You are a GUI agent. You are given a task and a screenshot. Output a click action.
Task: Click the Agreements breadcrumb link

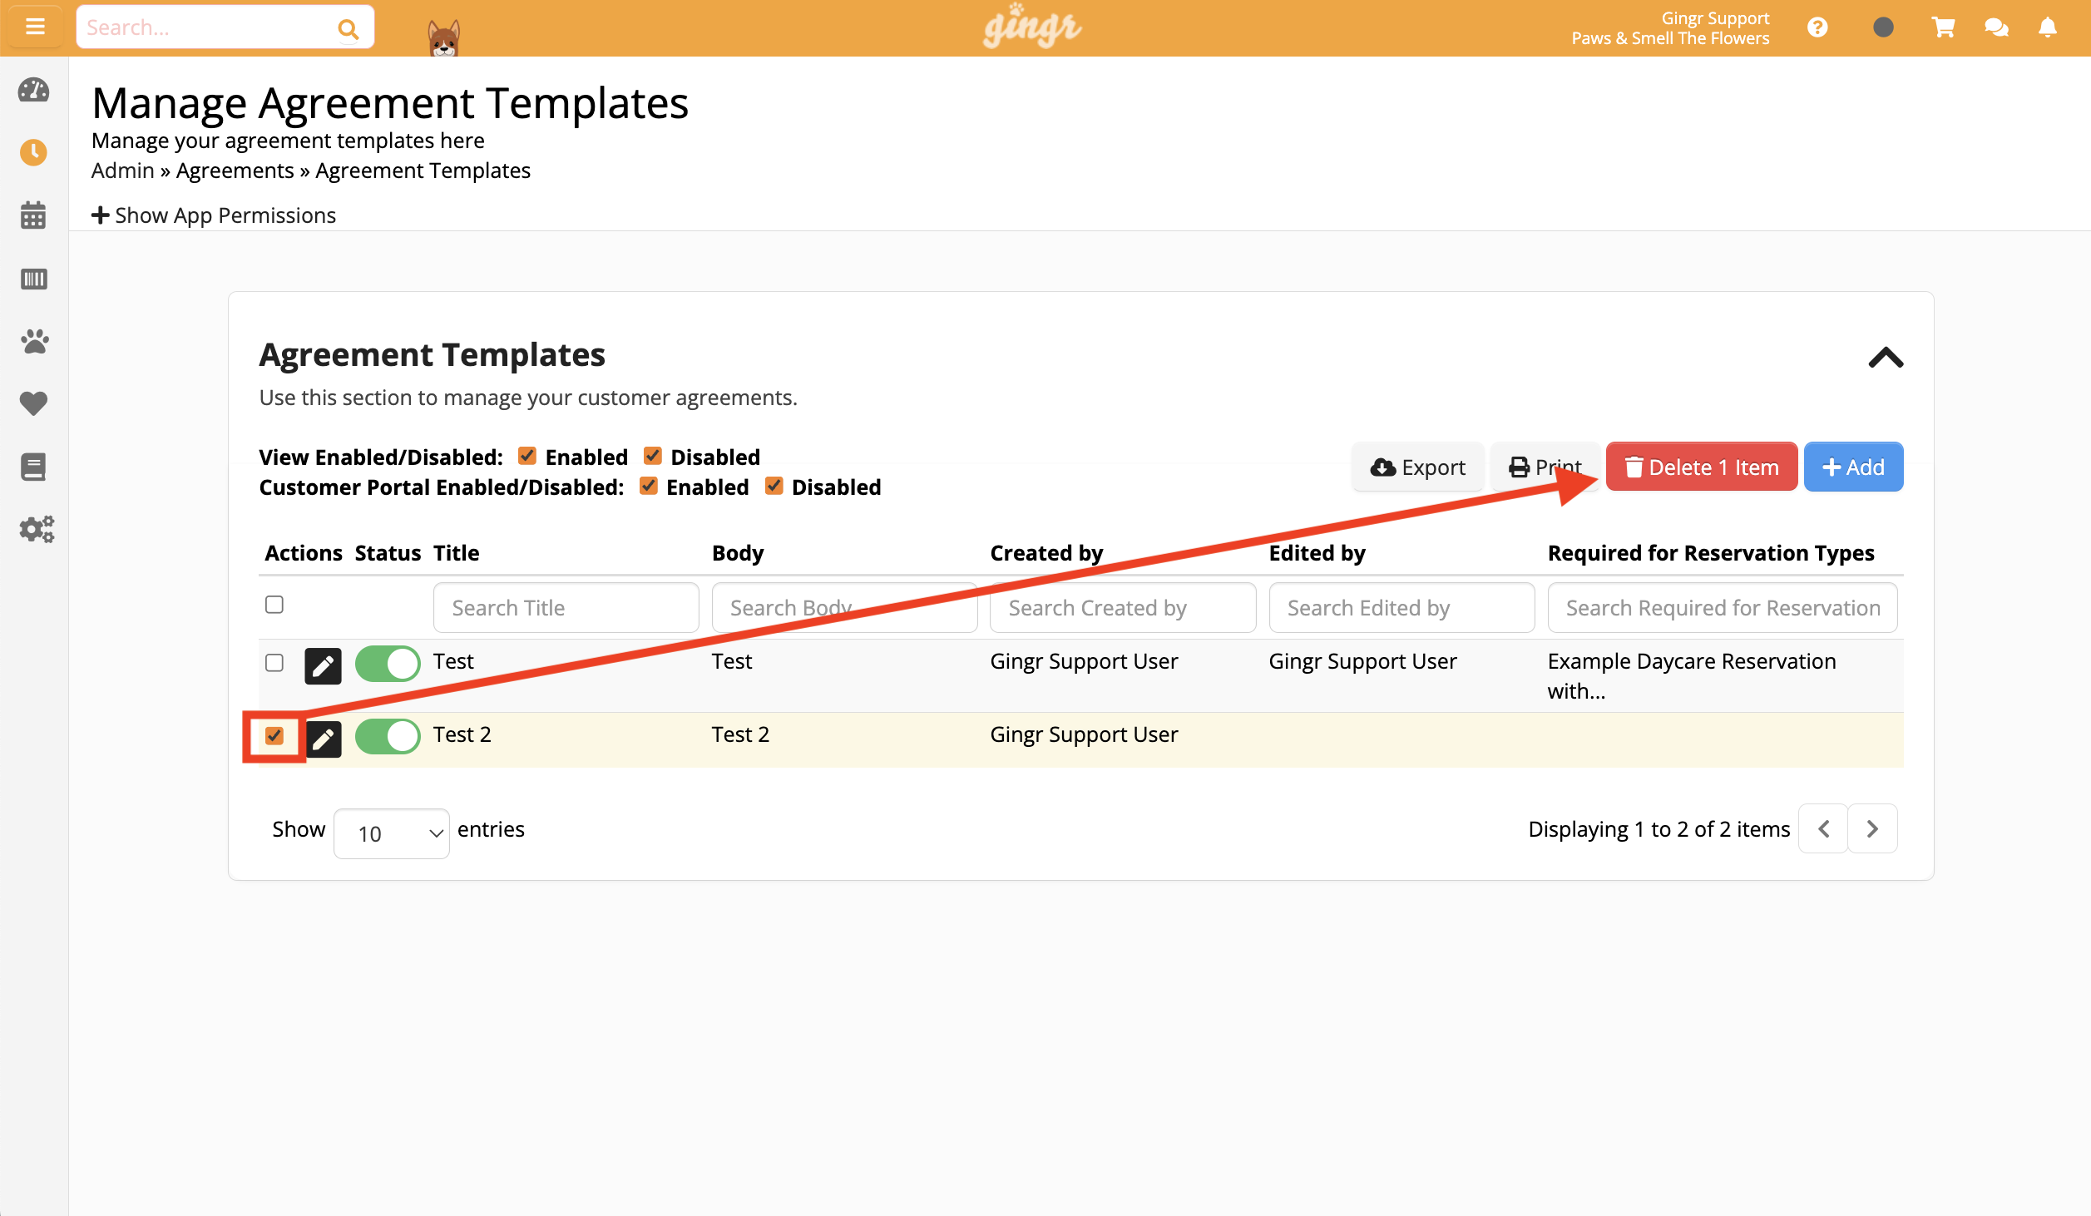(x=235, y=171)
